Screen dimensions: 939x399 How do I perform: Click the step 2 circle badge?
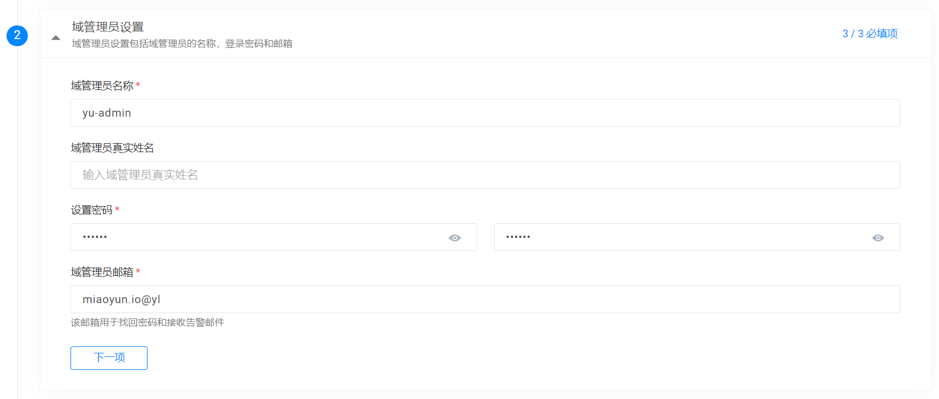17,36
